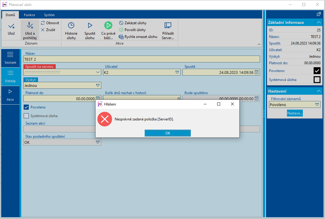Click OK in the Hlášení dialog
325x219 pixels.
(168, 133)
